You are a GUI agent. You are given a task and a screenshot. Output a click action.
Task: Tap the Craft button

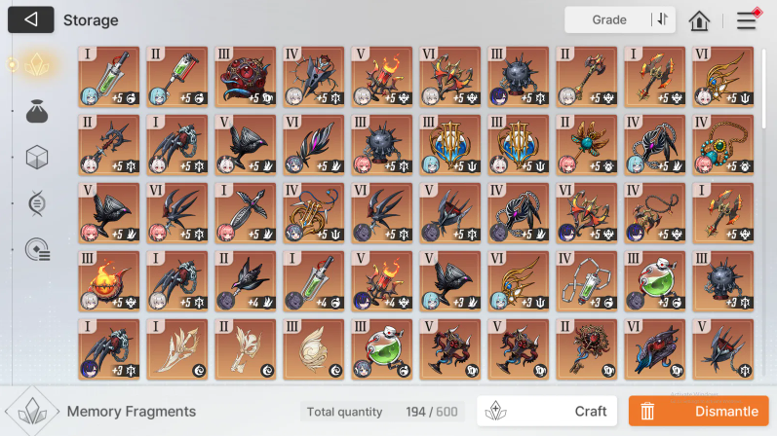coord(547,411)
